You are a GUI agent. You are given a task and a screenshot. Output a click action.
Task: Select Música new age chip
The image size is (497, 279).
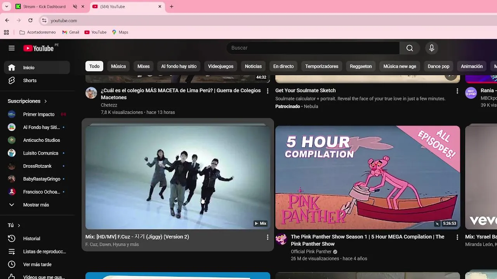[x=400, y=66]
